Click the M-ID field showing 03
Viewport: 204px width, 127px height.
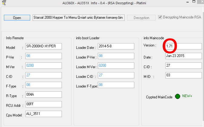click(x=183, y=75)
